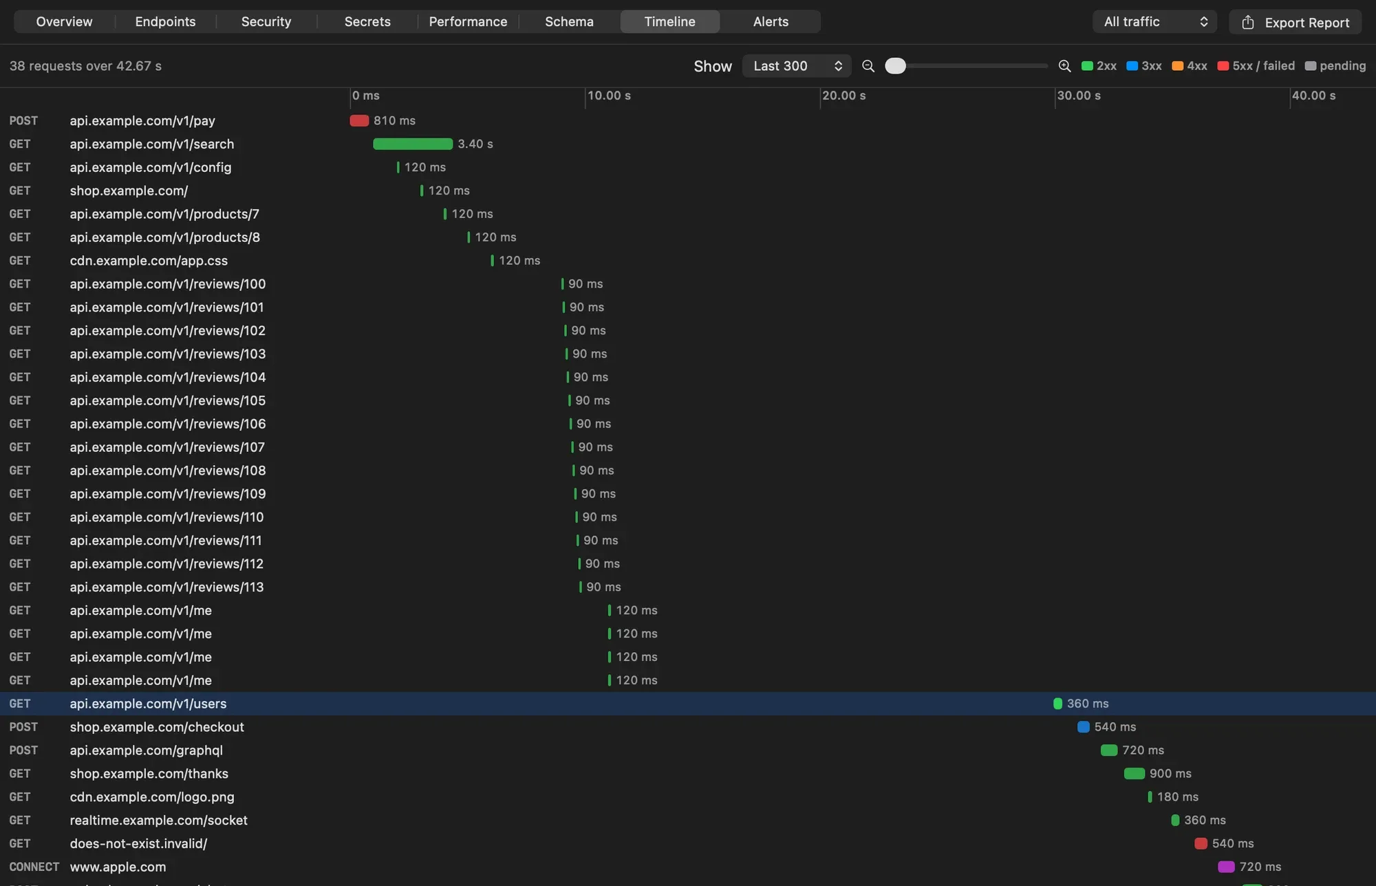Click the green 720 ms graphql bar
Image resolution: width=1376 pixels, height=886 pixels.
tap(1109, 750)
